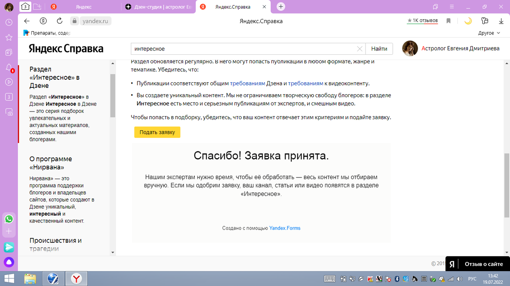
Task: Open the требованиям к видеоконтенту link
Action: click(306, 84)
